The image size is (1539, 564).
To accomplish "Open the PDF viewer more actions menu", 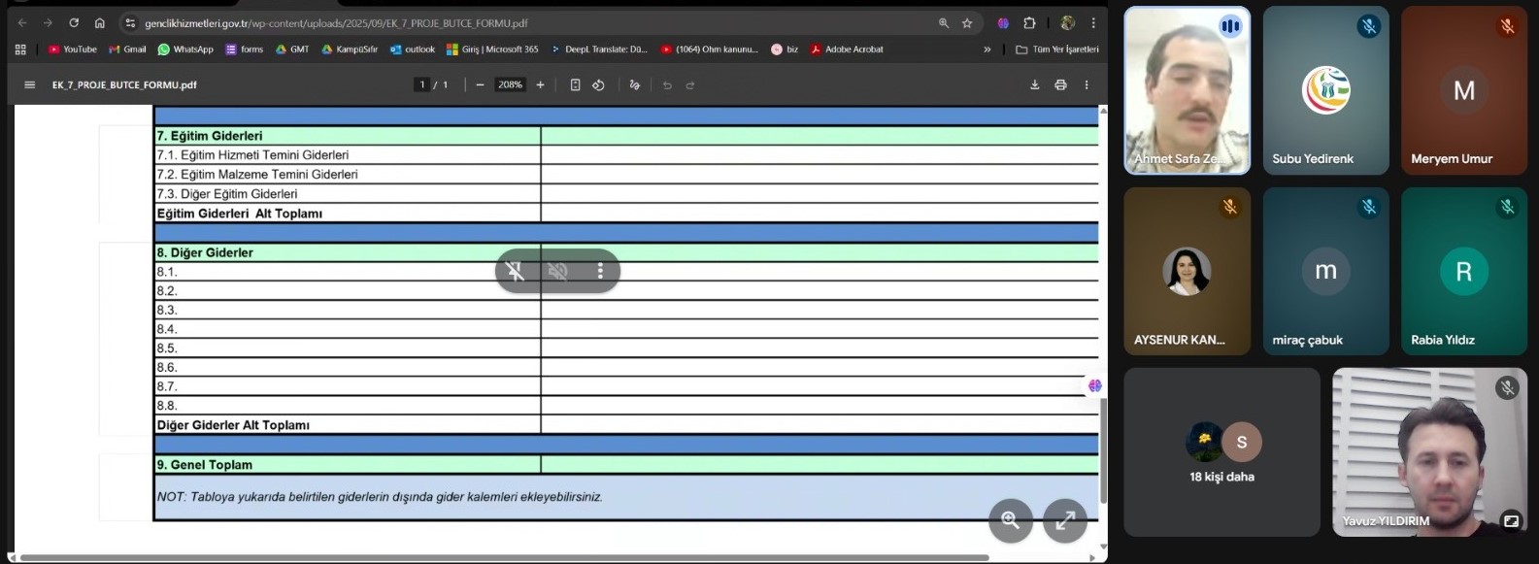I will [x=1087, y=85].
